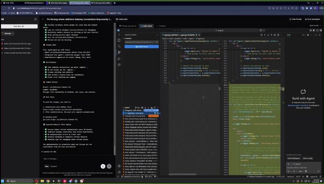Open the Extensions icon in the activity bar
This screenshot has width=324, height=184.
(x=119, y=65)
